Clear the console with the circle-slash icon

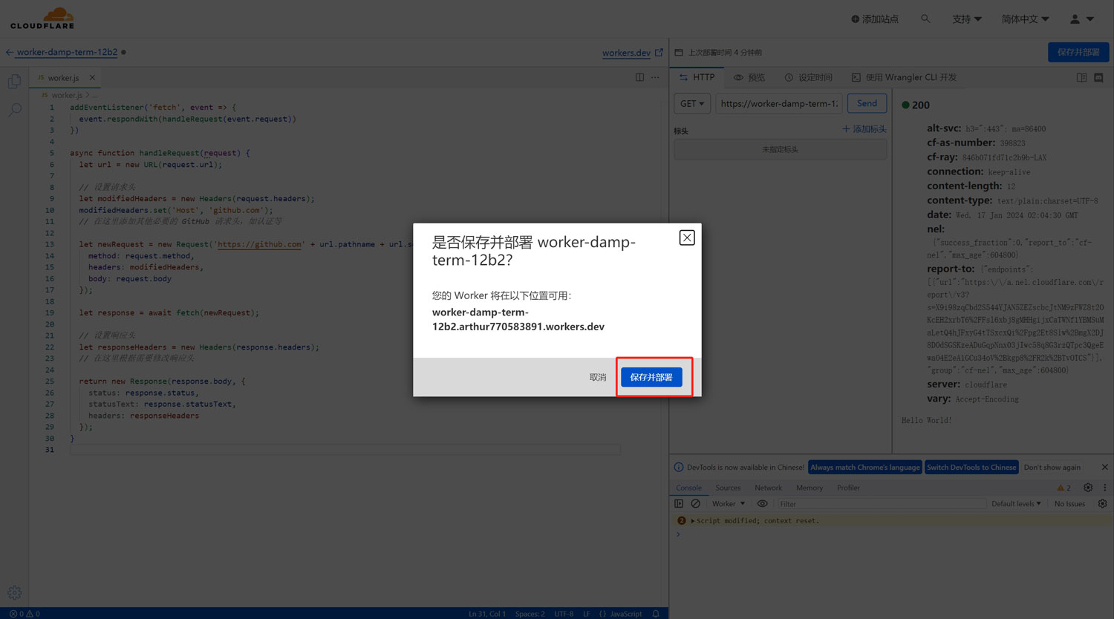[695, 503]
